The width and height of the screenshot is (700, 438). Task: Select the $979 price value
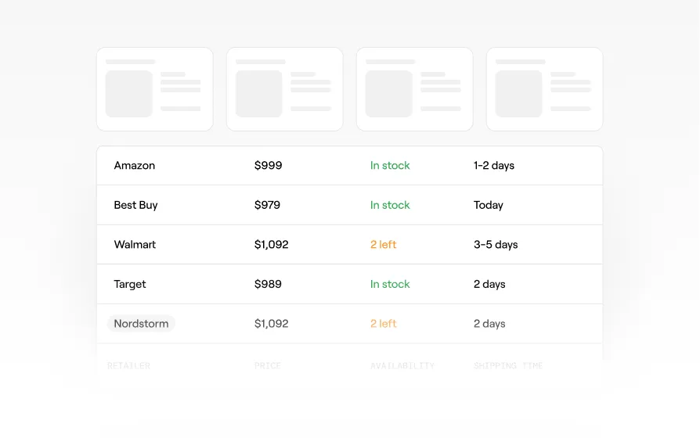click(268, 205)
